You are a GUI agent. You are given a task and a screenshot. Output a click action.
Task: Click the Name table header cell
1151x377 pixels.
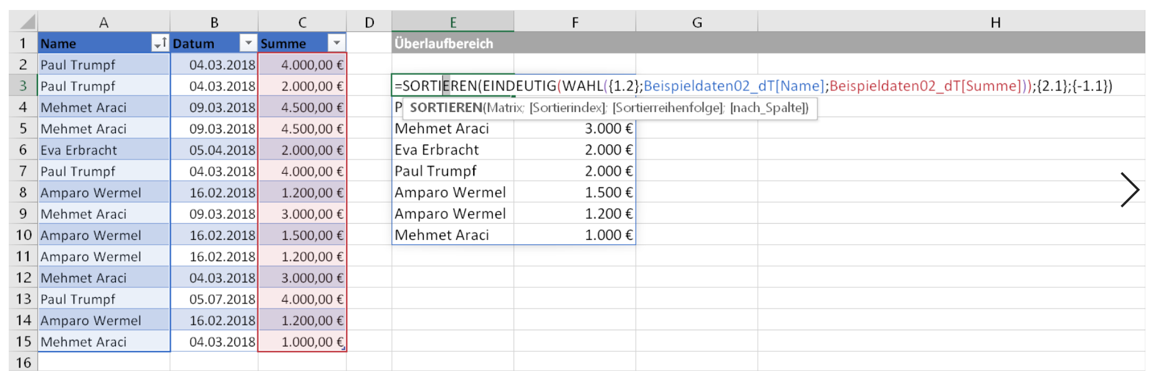pyautogui.click(x=93, y=44)
